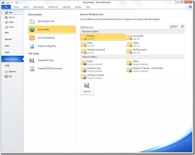
Task: Click the Publish as Blog Post icon
Action: [32, 46]
